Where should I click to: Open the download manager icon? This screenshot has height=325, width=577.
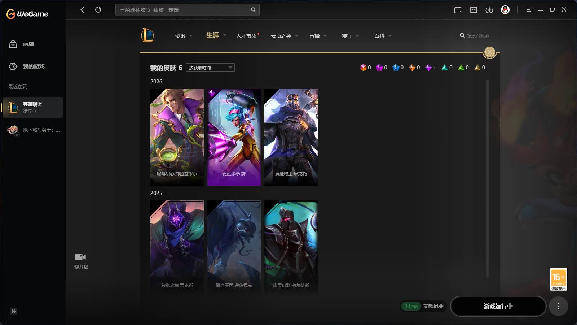coord(489,10)
